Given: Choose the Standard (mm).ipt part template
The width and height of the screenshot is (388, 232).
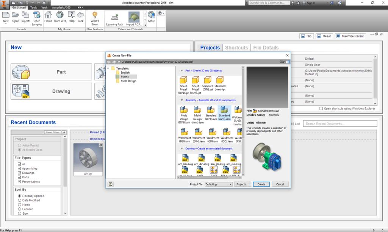Looking at the screenshot, I should tap(220, 84).
